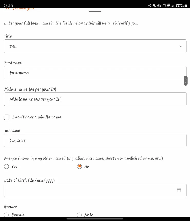This screenshot has width=190, height=221.
Task: Open the Title dropdown
Action: [x=95, y=46]
